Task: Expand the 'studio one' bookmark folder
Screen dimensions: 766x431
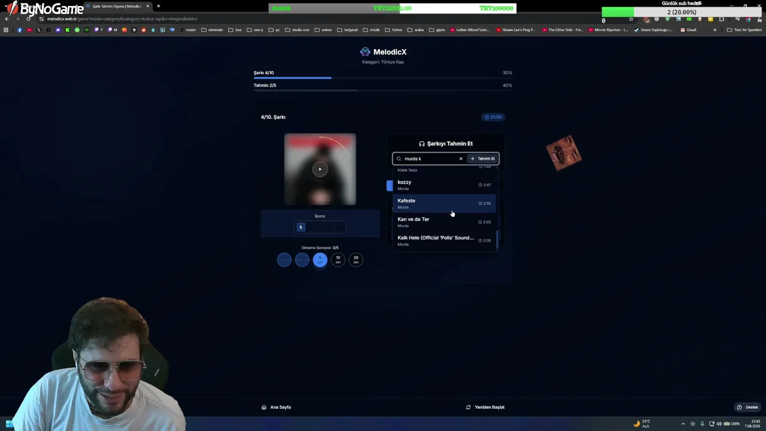Action: pyautogui.click(x=297, y=30)
